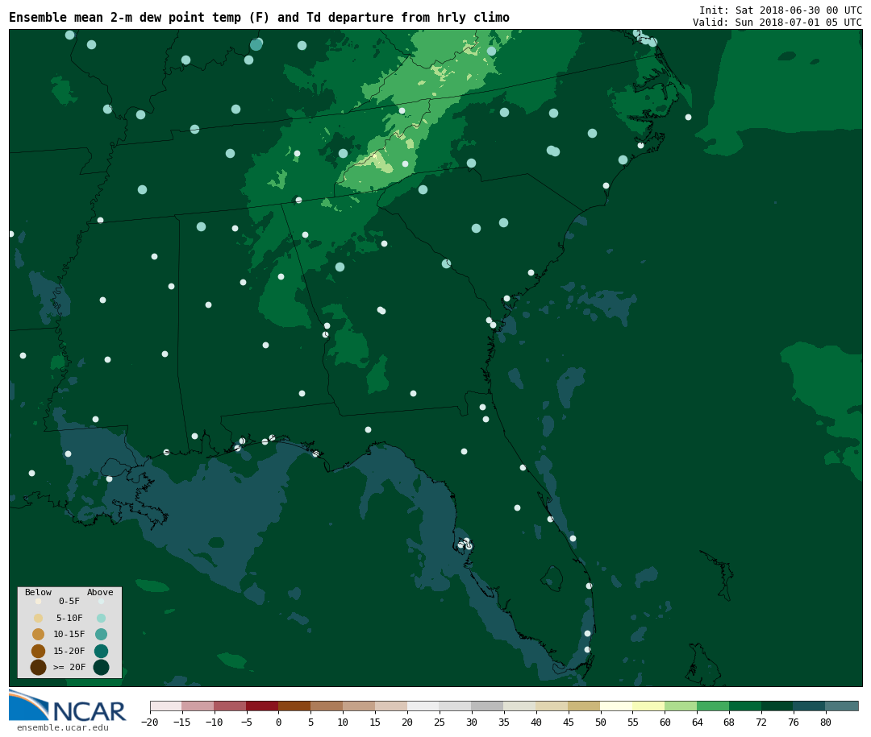Image resolution: width=871 pixels, height=737 pixels.
Task: Pick the colorbar swatch between -10 and -5
Action: coord(230,706)
